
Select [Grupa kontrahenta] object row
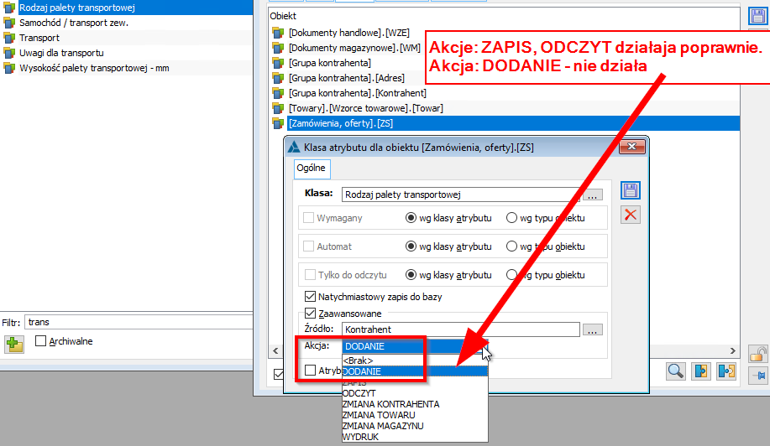tap(348, 63)
